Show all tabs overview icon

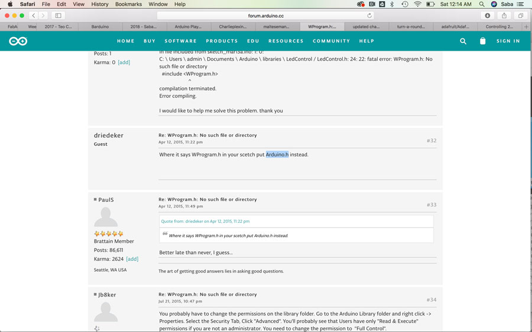521,15
